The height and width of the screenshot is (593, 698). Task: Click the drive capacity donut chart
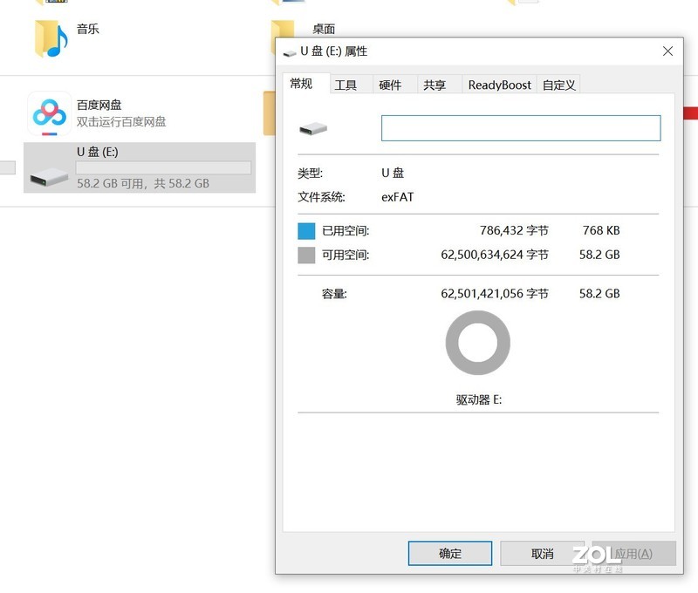point(476,343)
